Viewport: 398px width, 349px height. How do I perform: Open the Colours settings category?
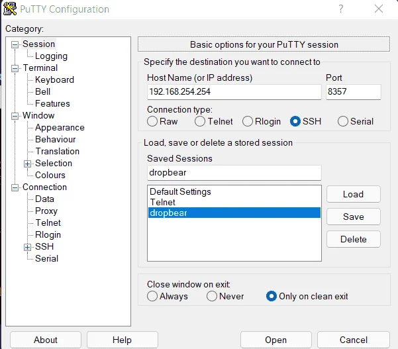point(50,175)
